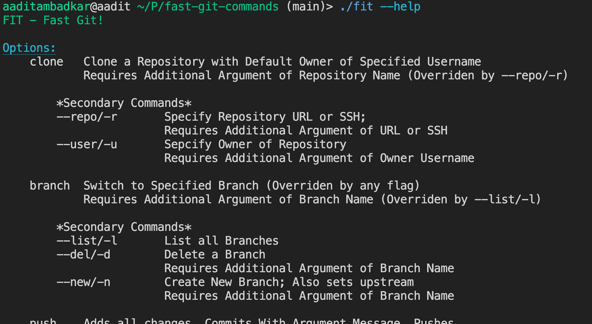The image size is (592, 324).
Task: Click text '(Overriden by --list/-l)'
Action: pyautogui.click(x=461, y=200)
